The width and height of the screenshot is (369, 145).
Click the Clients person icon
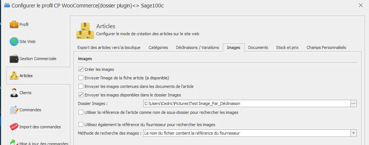click(14, 93)
